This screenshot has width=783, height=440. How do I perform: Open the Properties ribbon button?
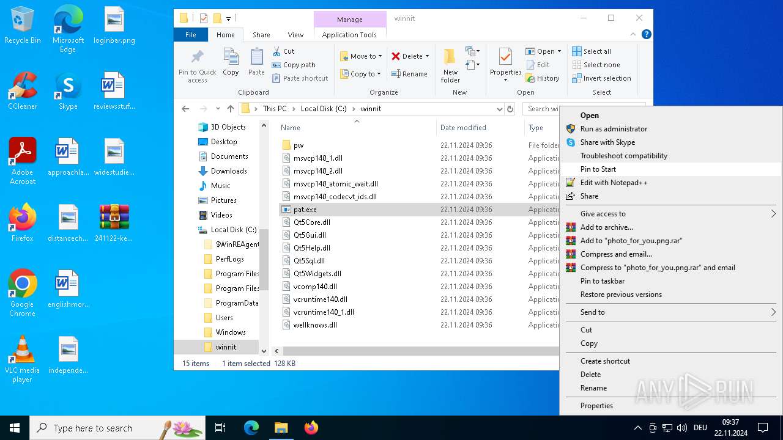pyautogui.click(x=505, y=65)
